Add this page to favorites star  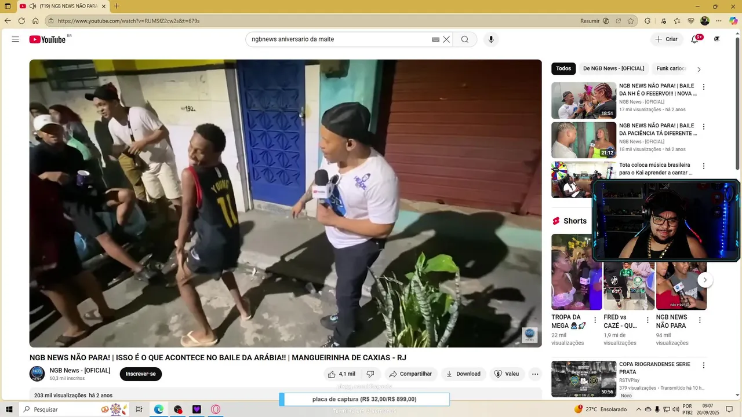click(x=631, y=21)
